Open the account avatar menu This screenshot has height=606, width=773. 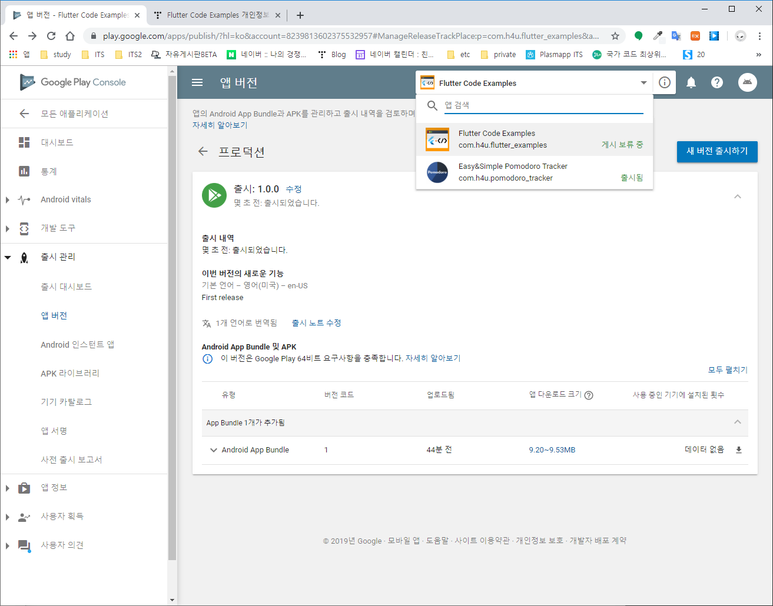747,82
